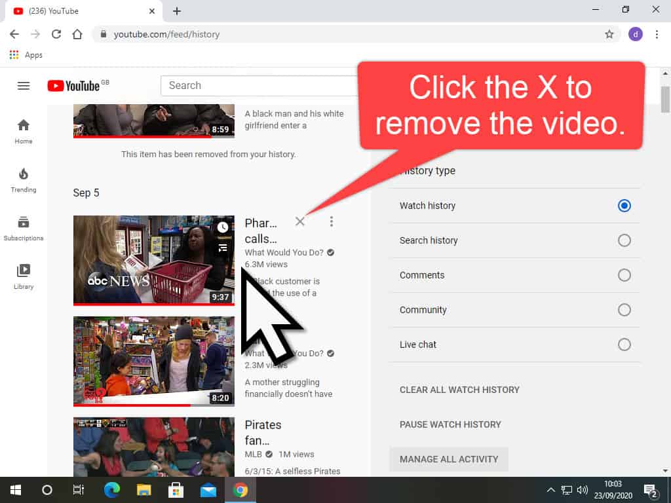Click the YouTube logo
The width and height of the screenshot is (671, 503).
(73, 86)
